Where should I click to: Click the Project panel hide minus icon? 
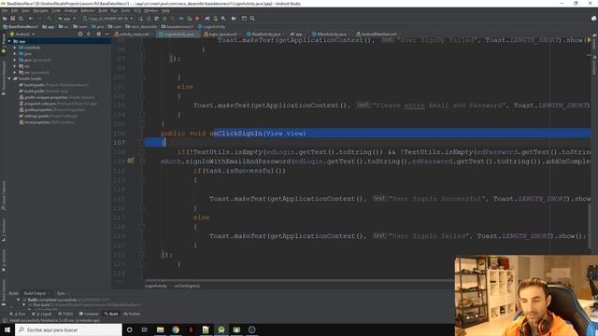pos(107,34)
